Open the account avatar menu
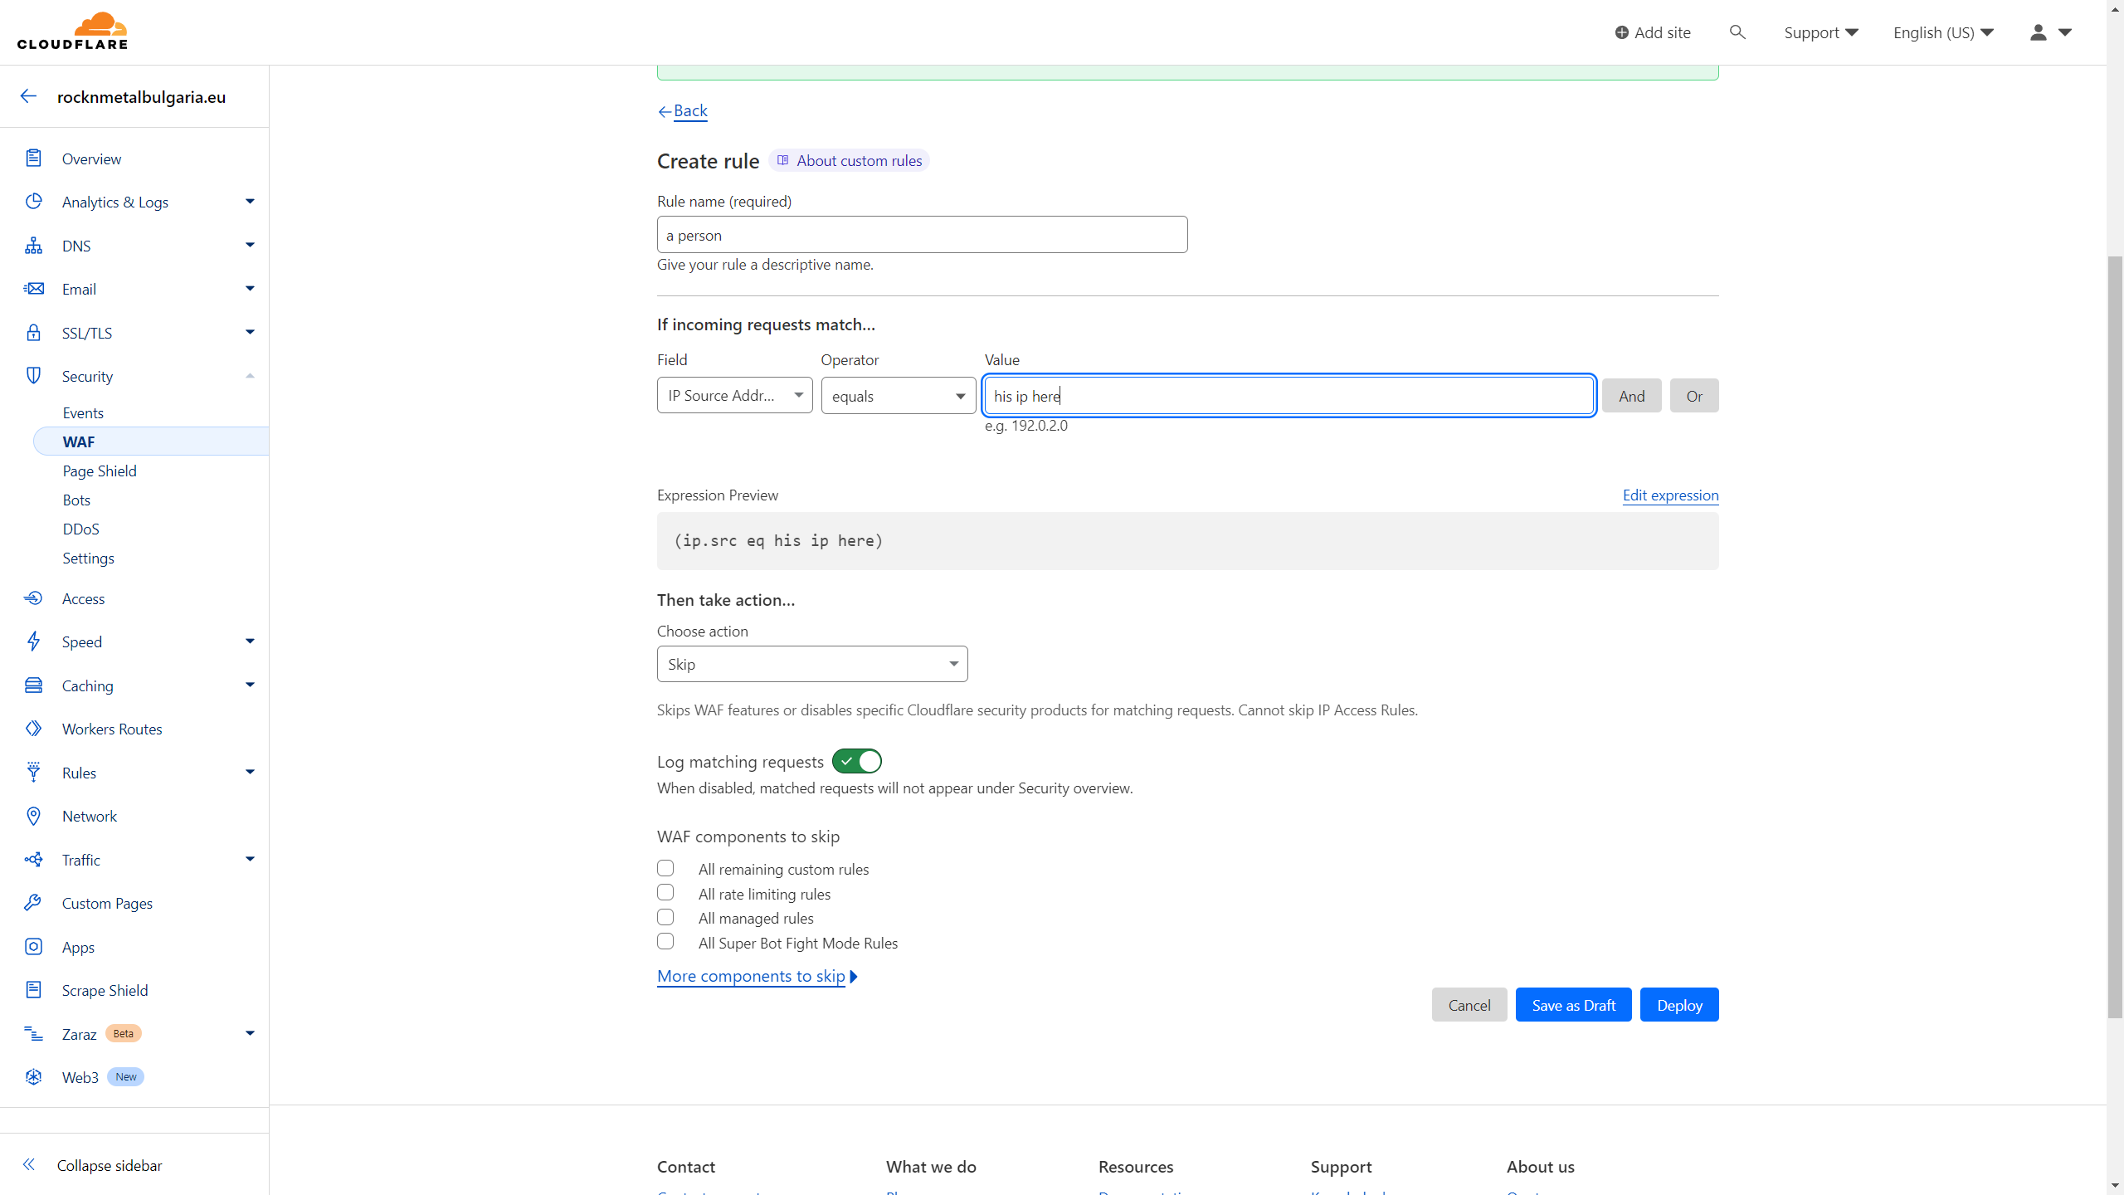2124x1195 pixels. [2038, 32]
